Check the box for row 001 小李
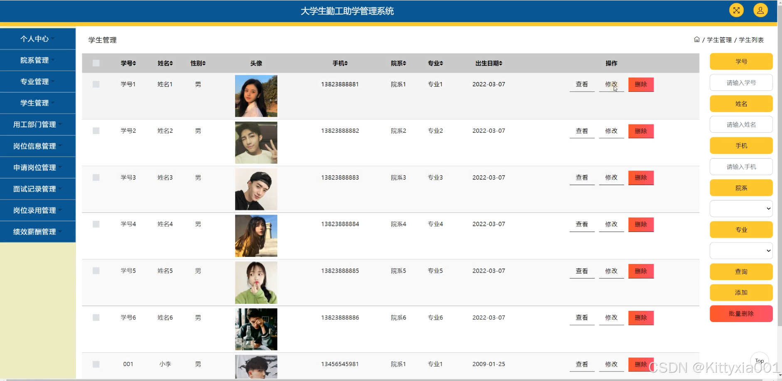This screenshot has width=782, height=381. point(96,364)
